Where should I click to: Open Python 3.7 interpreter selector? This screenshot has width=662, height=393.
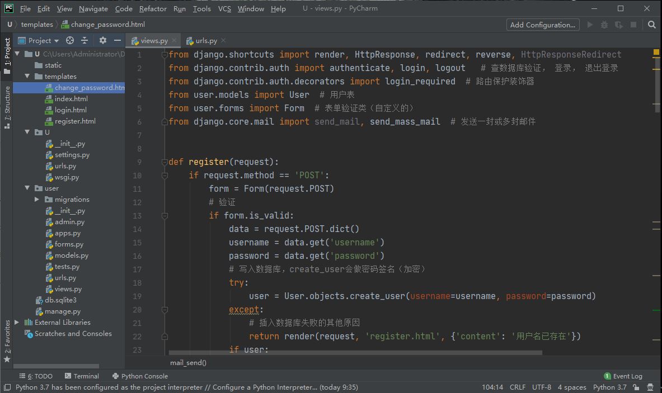(609, 387)
